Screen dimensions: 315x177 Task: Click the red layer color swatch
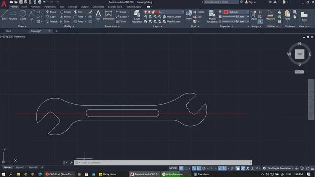click(x=157, y=12)
